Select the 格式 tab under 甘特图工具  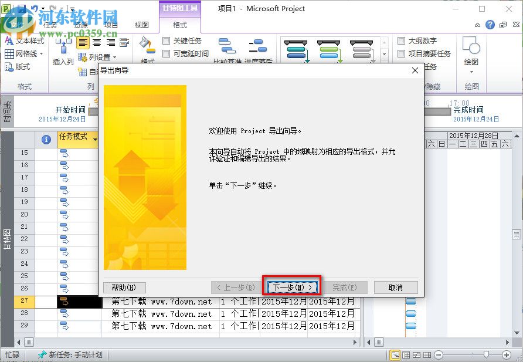point(179,24)
